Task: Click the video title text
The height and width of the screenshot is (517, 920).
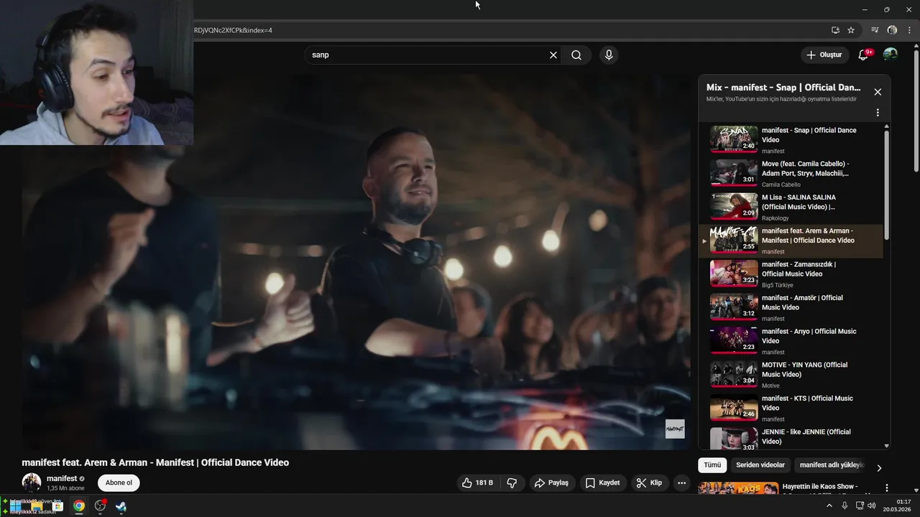Action: (155, 462)
